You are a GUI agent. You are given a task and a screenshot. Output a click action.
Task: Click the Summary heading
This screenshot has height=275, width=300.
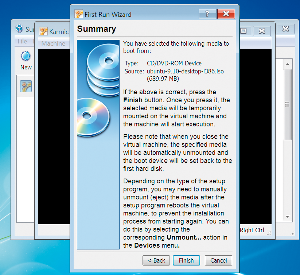(97, 29)
